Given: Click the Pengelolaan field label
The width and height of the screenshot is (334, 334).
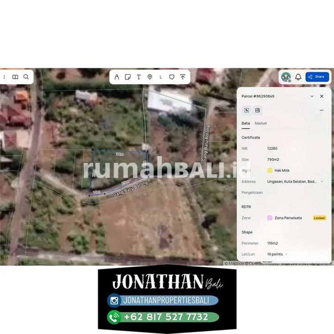Looking at the screenshot, I should point(252,192).
